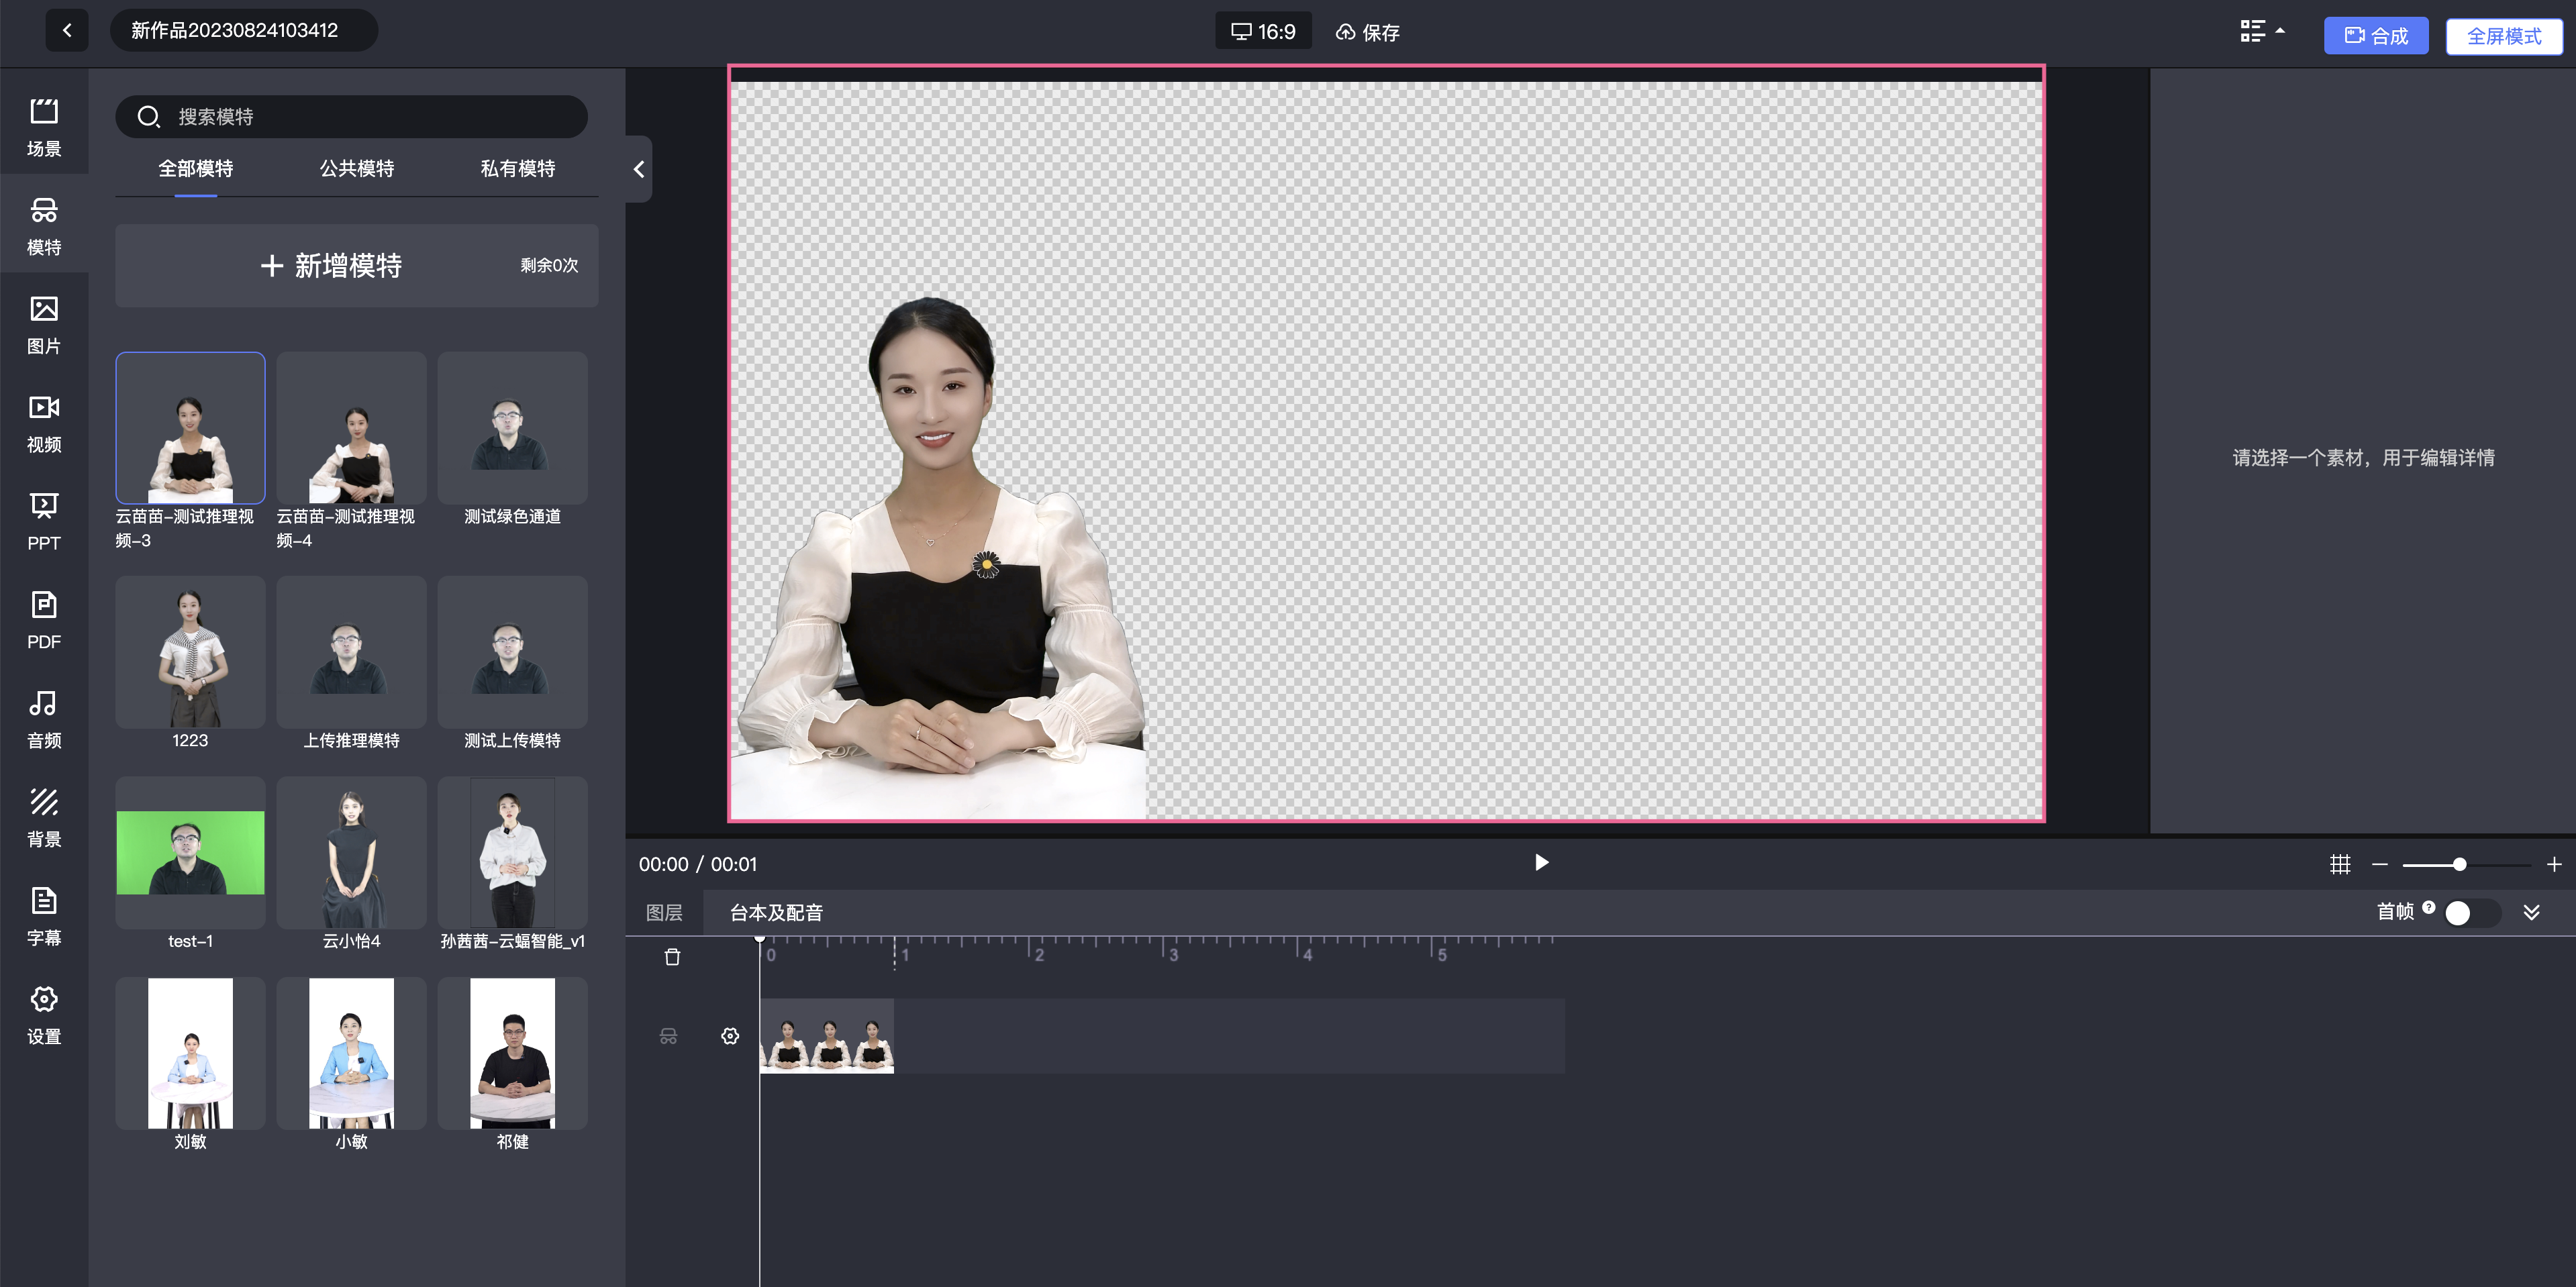The height and width of the screenshot is (1287, 2576).
Task: Open the 字幕 subtitle panel
Action: click(44, 916)
